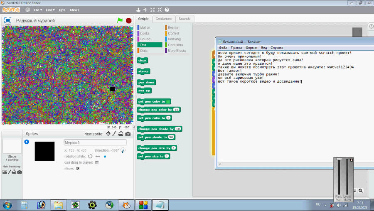Open Формат menu in Notepad

pos(251,48)
